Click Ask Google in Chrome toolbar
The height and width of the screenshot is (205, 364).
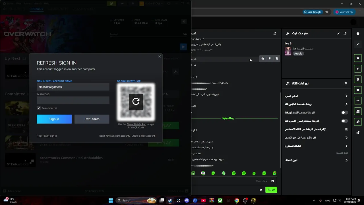point(313,12)
